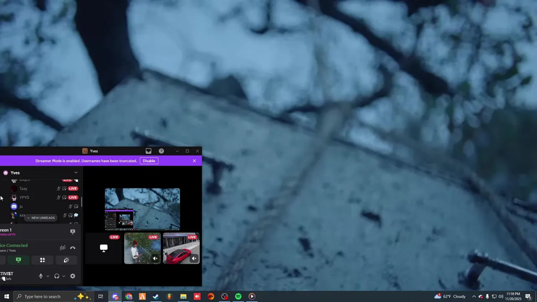Jump to NEW UNREADS
Viewport: 537px width, 302px height.
(41, 218)
